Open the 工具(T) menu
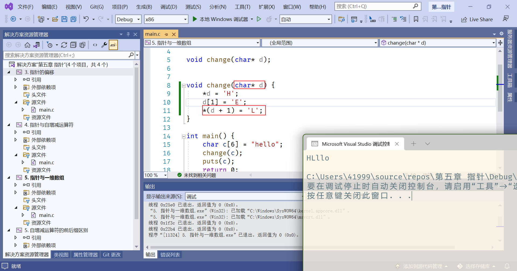 (243, 7)
